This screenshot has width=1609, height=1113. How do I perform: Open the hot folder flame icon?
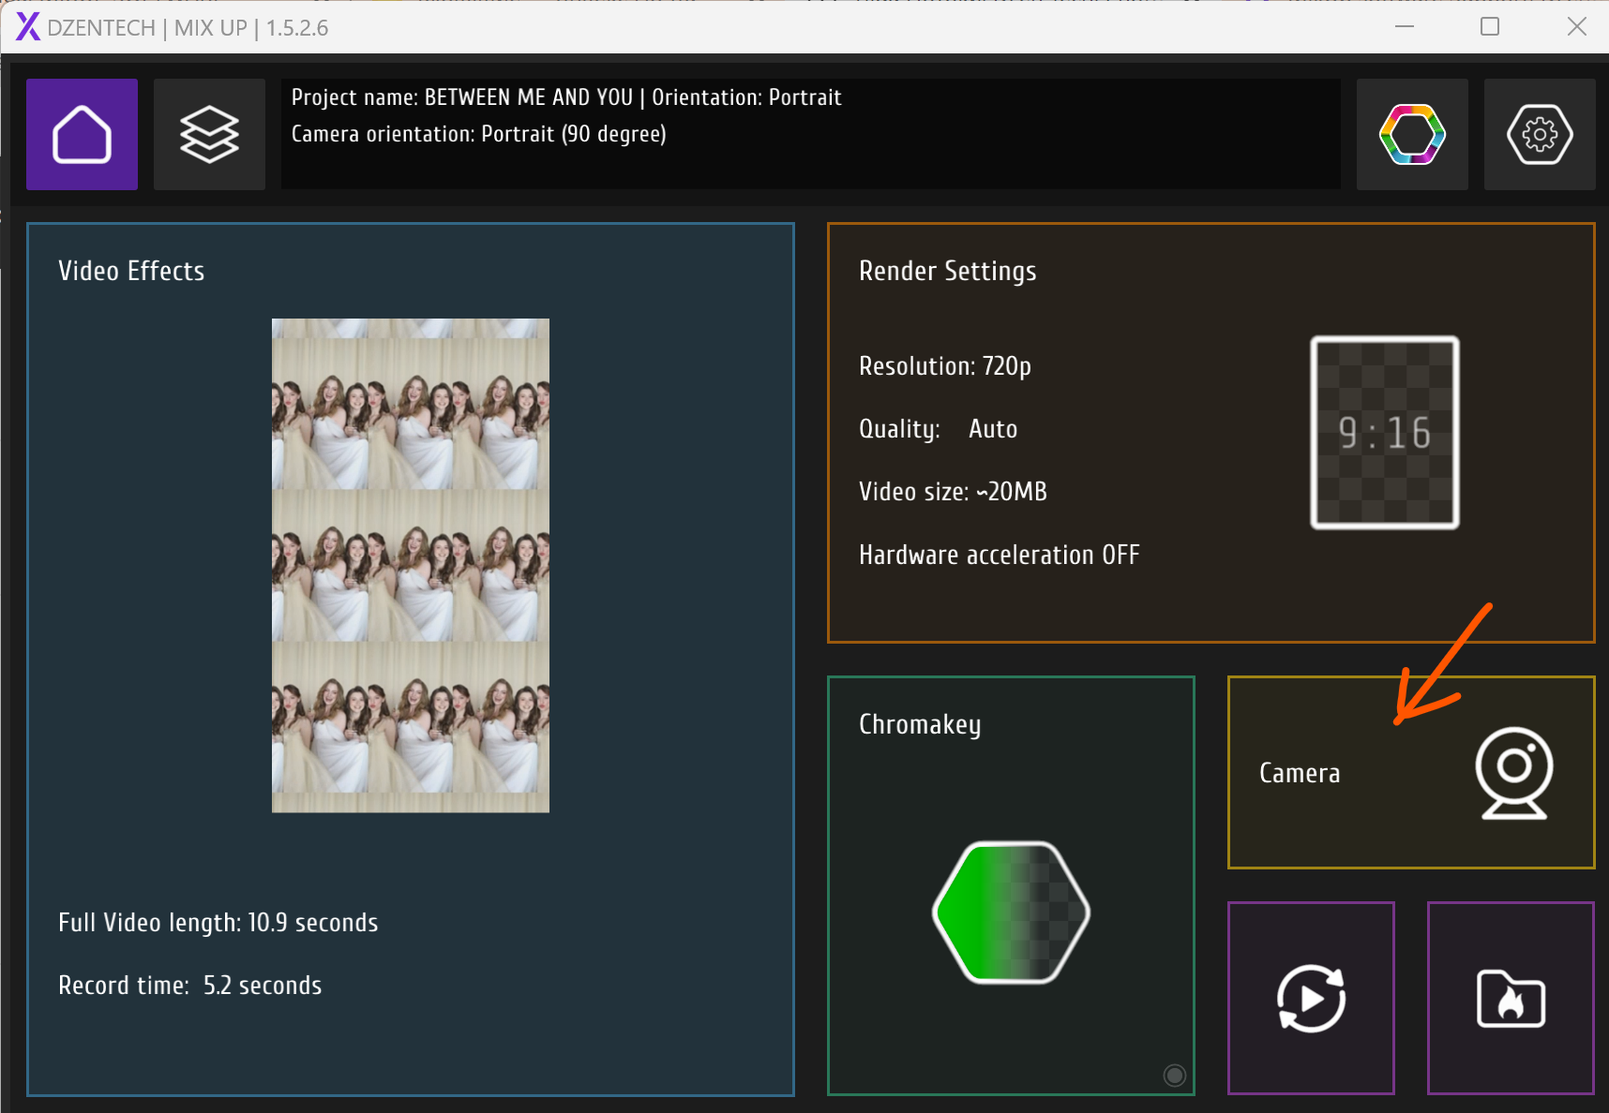point(1511,998)
